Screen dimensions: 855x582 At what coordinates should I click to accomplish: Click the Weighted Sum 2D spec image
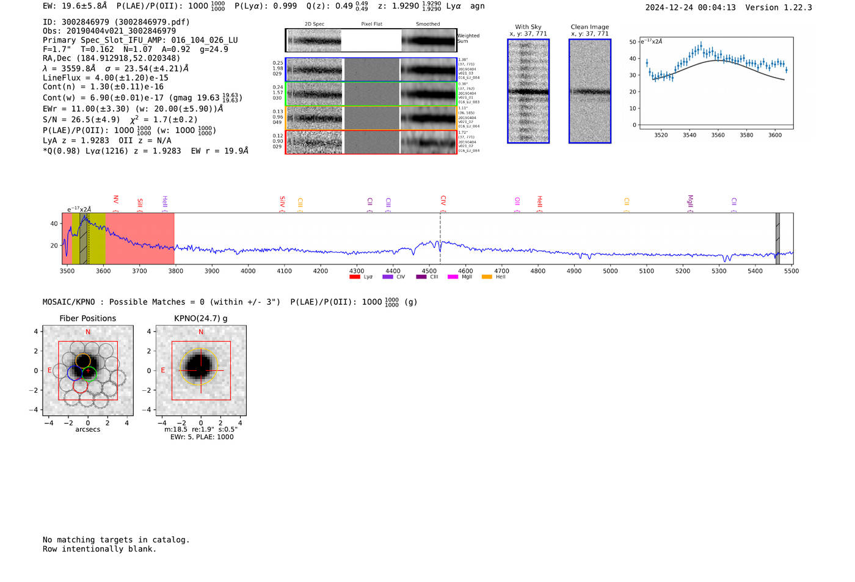pos(314,40)
